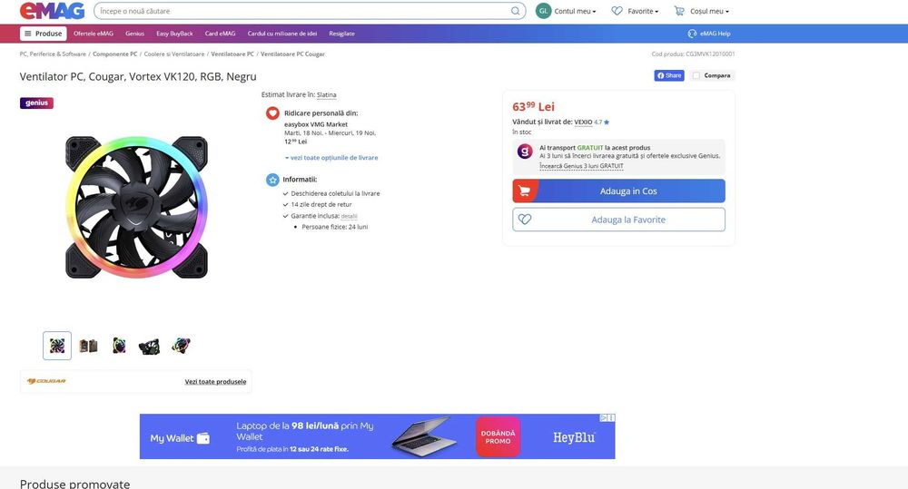This screenshot has height=489, width=908.
Task: Click the Cougar brand logo
Action: click(46, 381)
